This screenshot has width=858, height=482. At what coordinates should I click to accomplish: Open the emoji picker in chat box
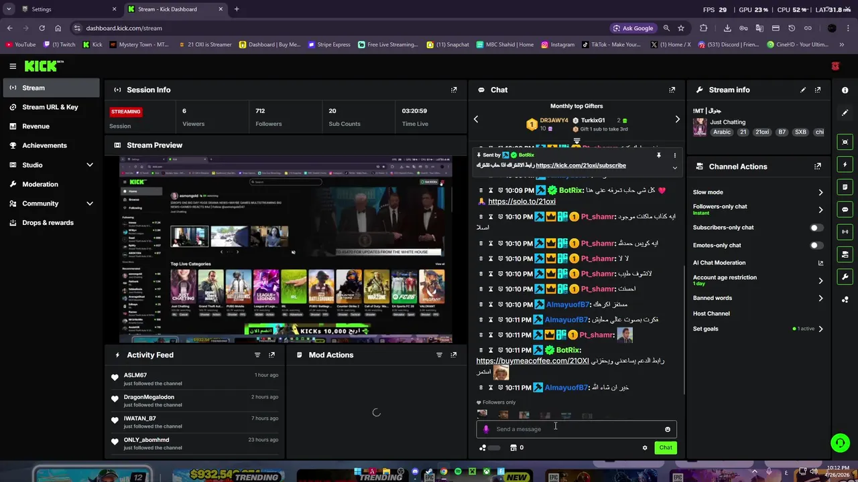pyautogui.click(x=668, y=429)
